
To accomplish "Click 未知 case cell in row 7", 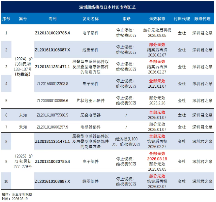I will (x=23, y=127).
